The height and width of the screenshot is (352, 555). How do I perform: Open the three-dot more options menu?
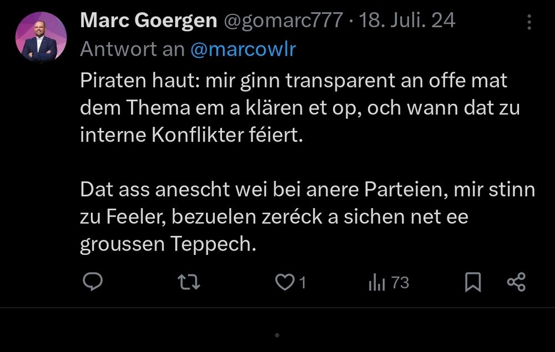(529, 22)
